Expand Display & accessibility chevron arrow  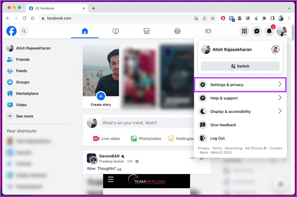[280, 111]
